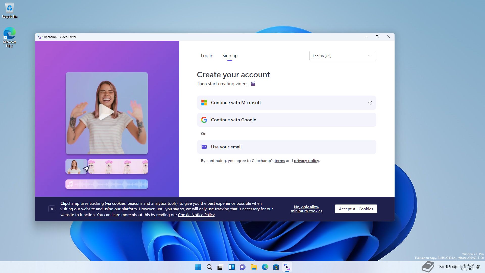Accept All Cookies
Screen dimensions: 485x273
356,209
